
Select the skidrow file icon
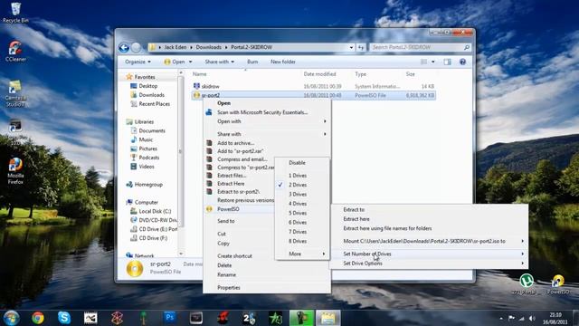(x=196, y=86)
